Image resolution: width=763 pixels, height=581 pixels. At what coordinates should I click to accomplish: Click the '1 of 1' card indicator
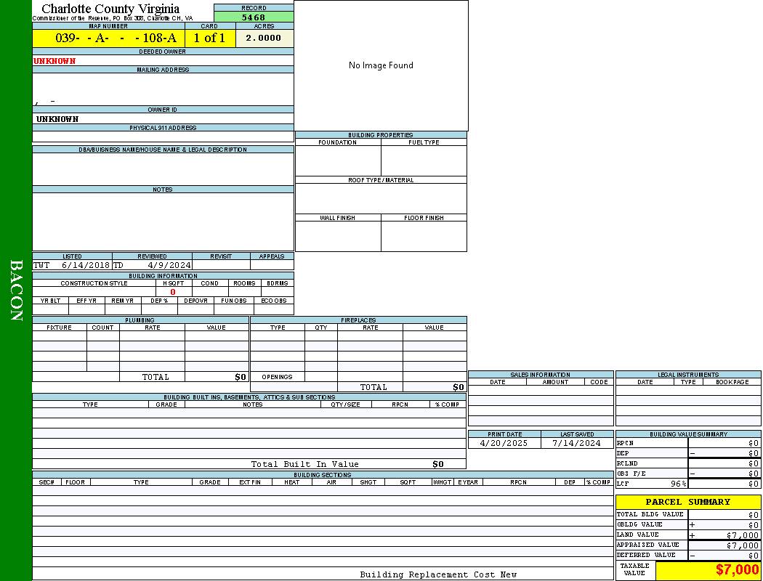pyautogui.click(x=209, y=38)
